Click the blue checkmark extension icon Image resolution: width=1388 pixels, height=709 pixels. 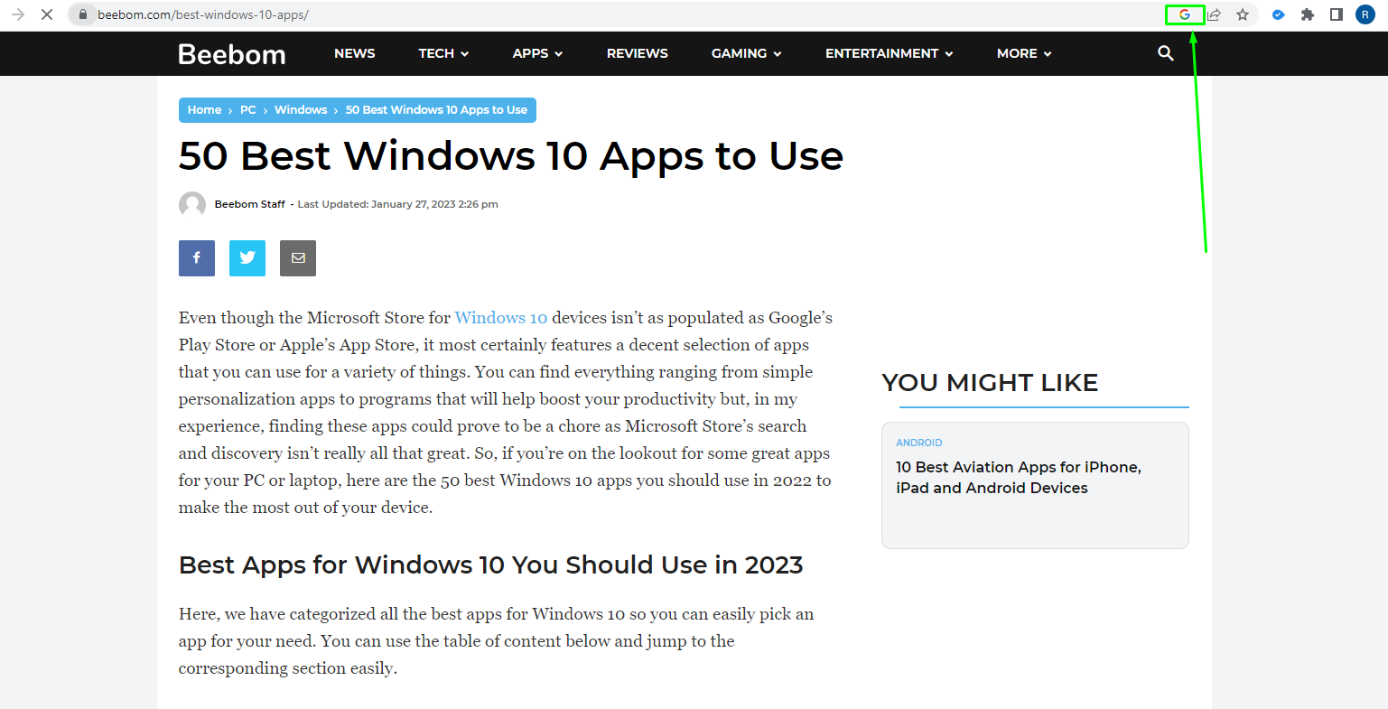1278,14
